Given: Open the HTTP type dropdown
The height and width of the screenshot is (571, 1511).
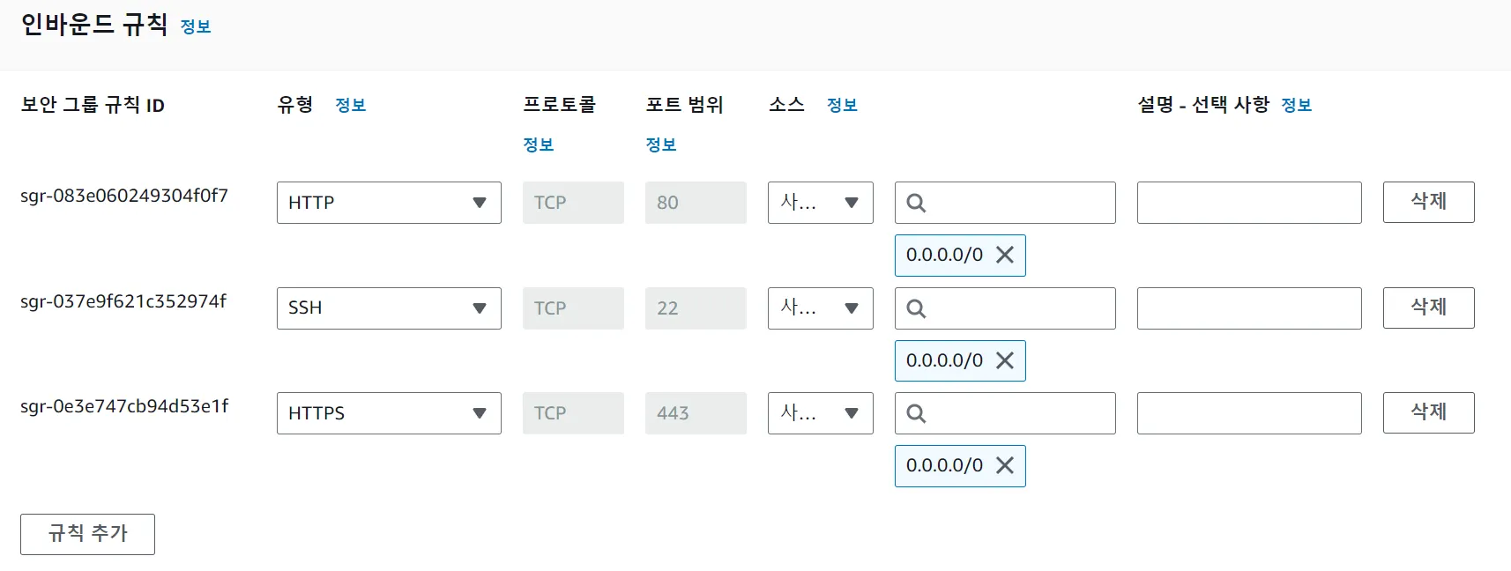Looking at the screenshot, I should [389, 203].
